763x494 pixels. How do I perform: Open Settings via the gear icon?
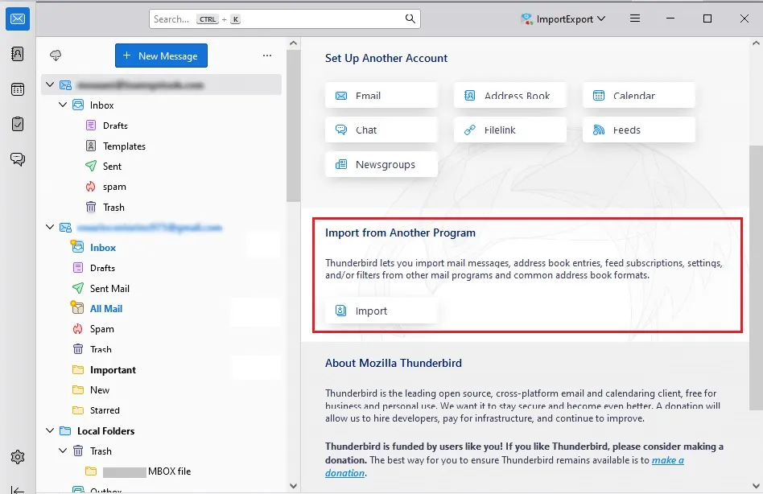[x=18, y=456]
